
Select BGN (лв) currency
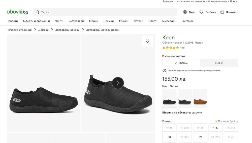(181, 63)
